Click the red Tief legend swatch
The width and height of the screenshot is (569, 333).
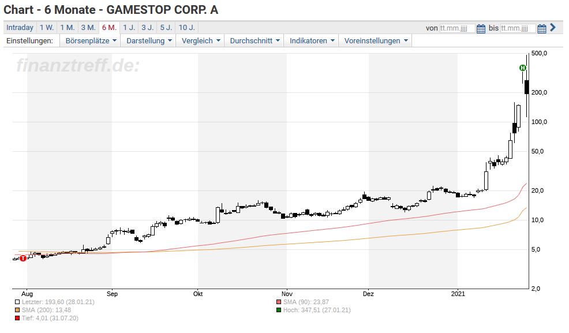(x=17, y=318)
